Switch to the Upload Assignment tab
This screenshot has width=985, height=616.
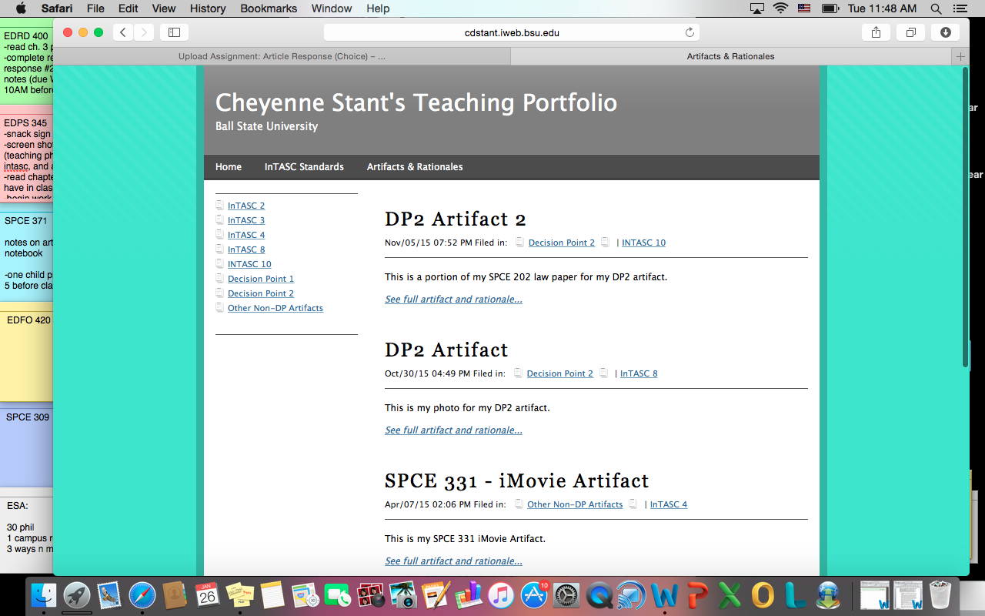[282, 56]
